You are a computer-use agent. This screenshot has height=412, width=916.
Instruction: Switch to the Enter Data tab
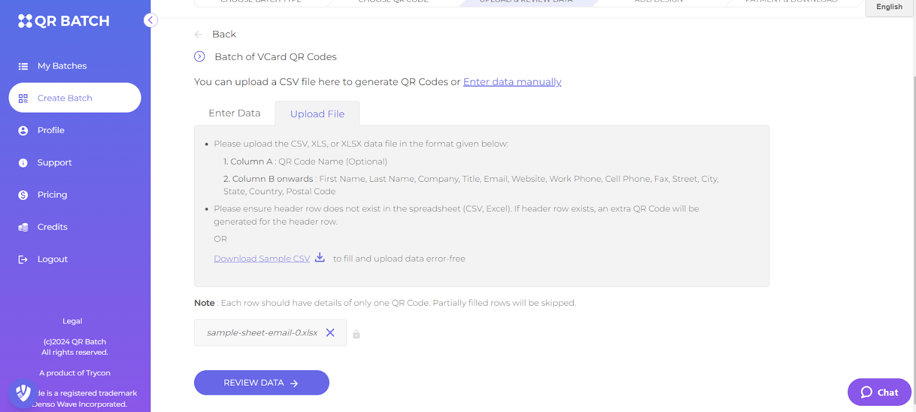[234, 113]
